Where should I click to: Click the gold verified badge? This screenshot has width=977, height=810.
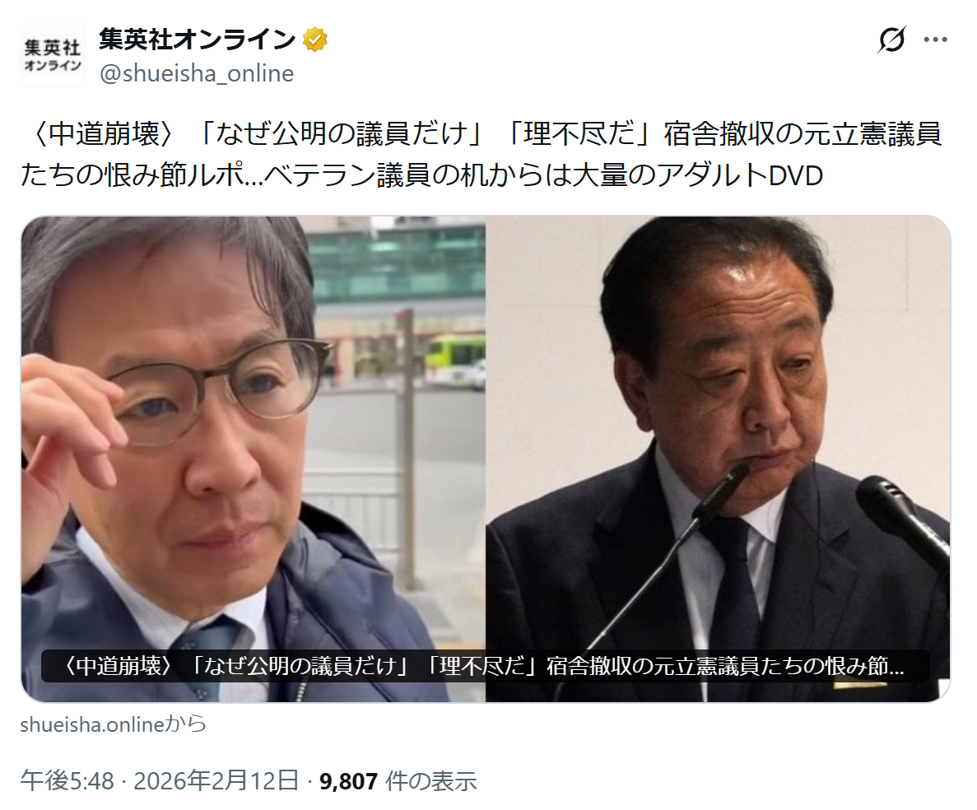coord(315,40)
